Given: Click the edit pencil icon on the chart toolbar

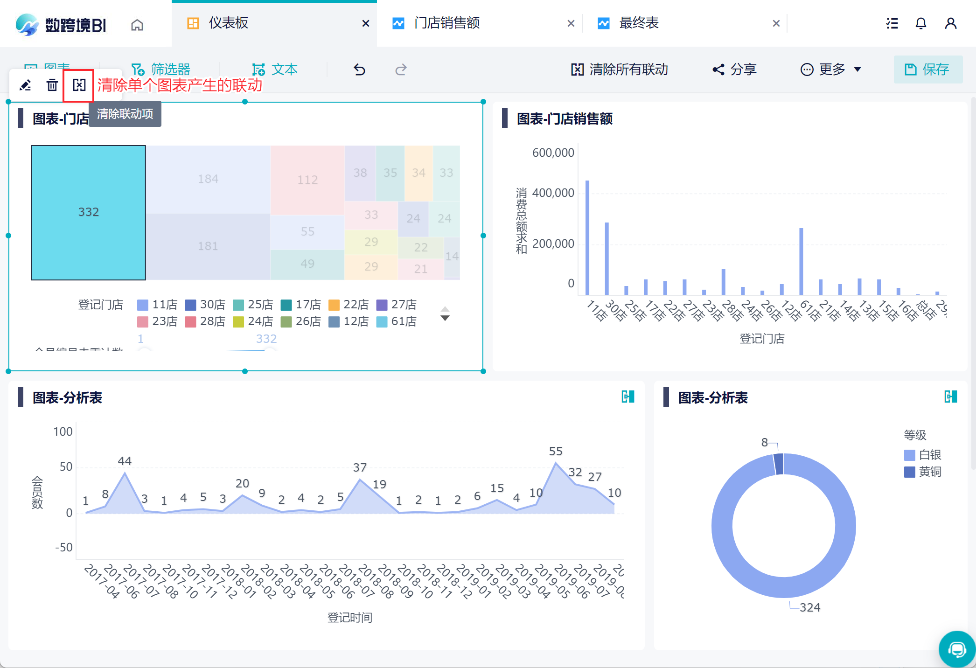Looking at the screenshot, I should click(26, 85).
